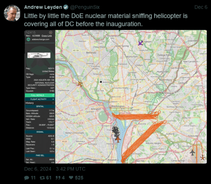
Task: Select the orange airliner icon near Alexandria
Action: pyautogui.click(x=118, y=140)
